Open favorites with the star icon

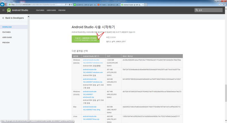(x=222, y=5)
